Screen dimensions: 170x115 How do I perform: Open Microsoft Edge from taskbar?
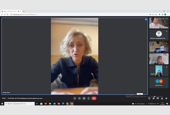coord(63,104)
